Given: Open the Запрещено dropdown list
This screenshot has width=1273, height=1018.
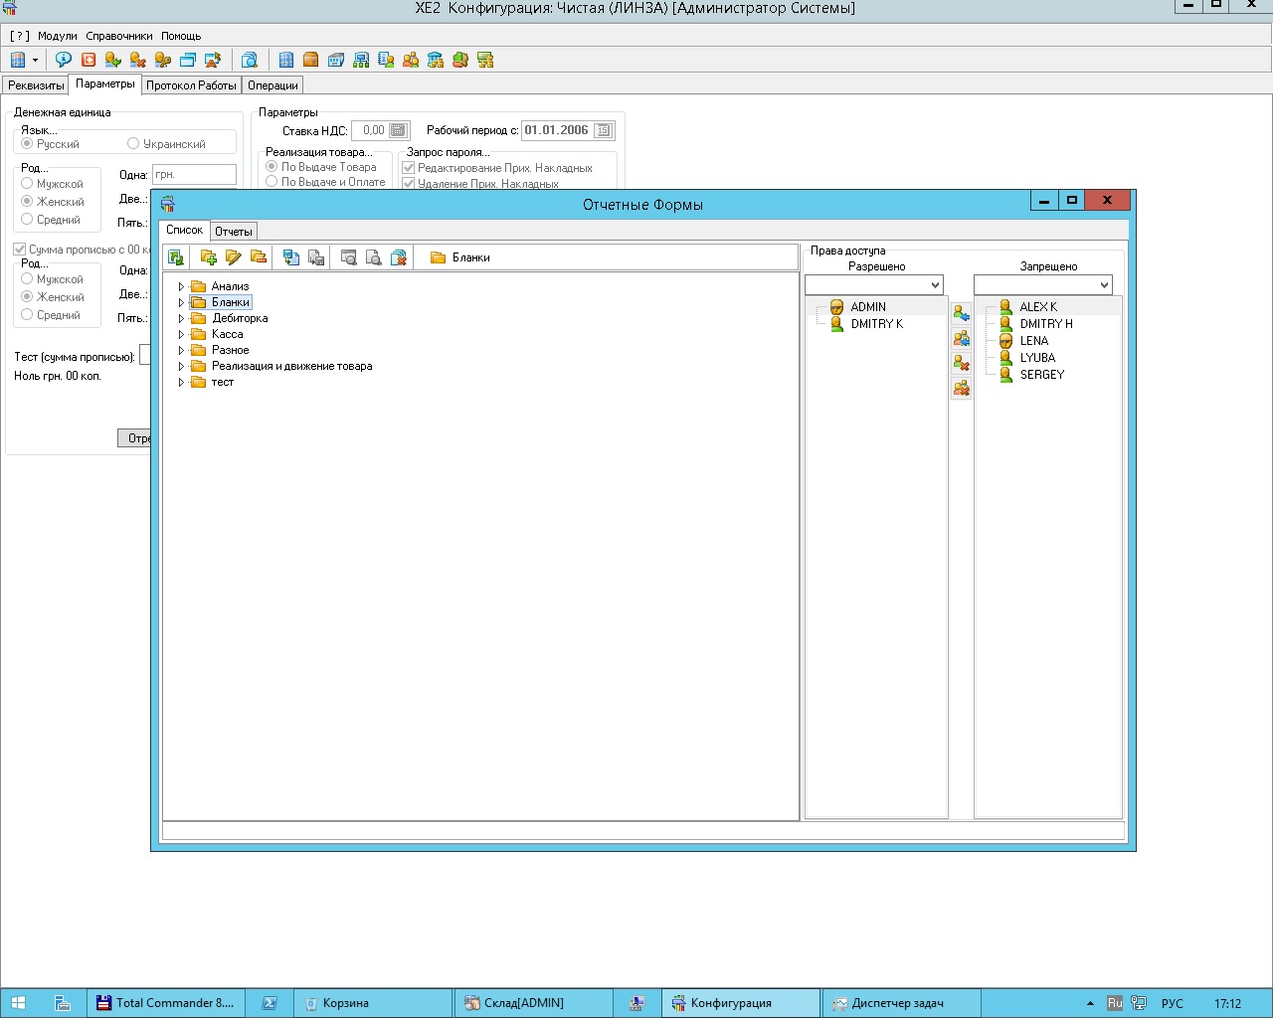Looking at the screenshot, I should pos(1104,285).
